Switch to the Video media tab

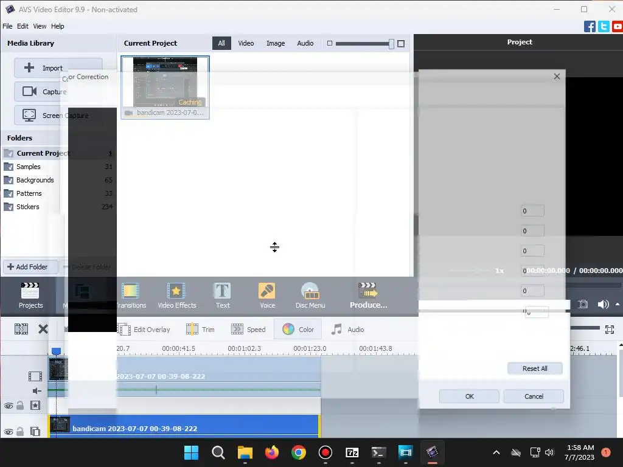[x=246, y=43]
